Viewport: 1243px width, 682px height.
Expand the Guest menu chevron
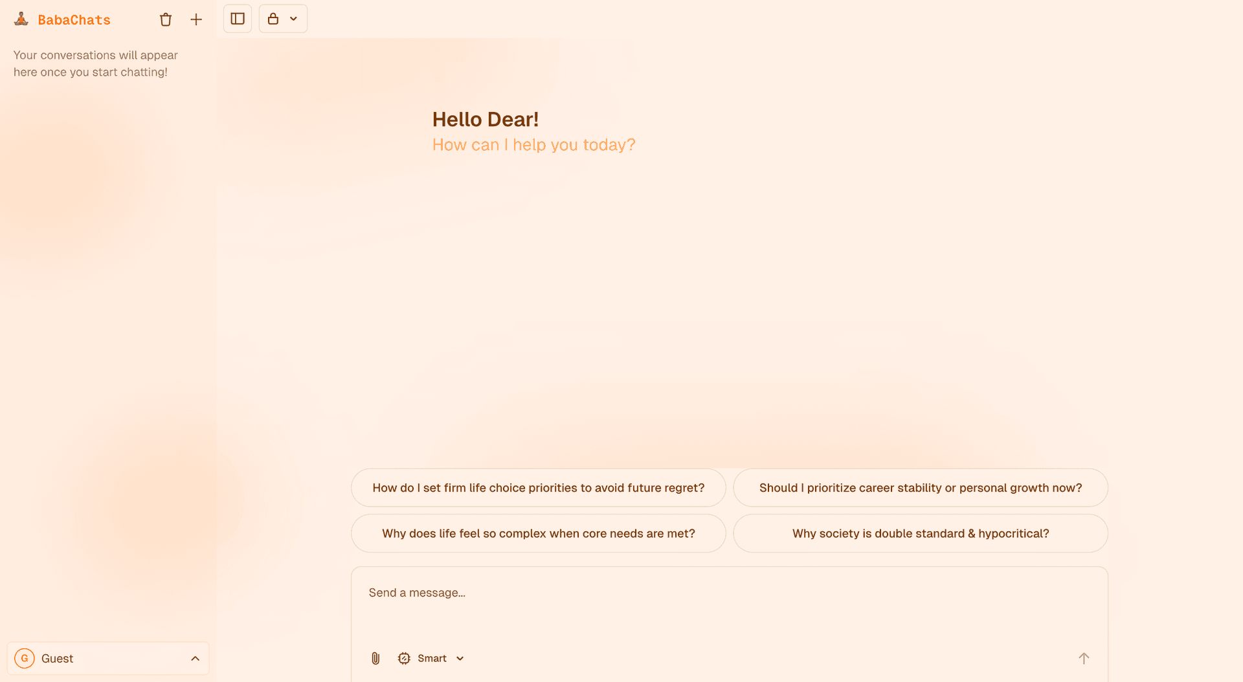(195, 658)
